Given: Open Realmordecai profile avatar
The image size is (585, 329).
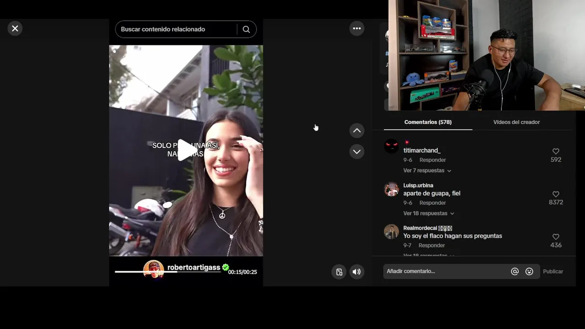Looking at the screenshot, I should [x=391, y=232].
